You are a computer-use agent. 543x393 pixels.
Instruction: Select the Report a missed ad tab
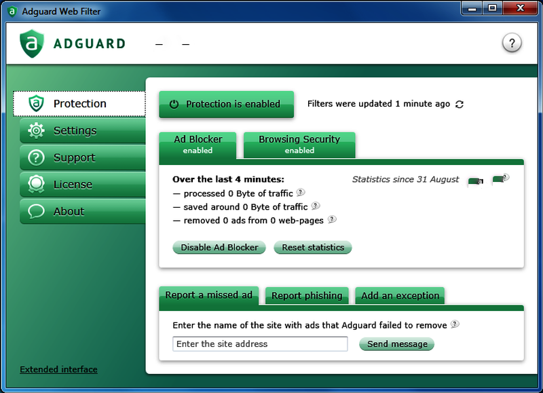click(209, 295)
